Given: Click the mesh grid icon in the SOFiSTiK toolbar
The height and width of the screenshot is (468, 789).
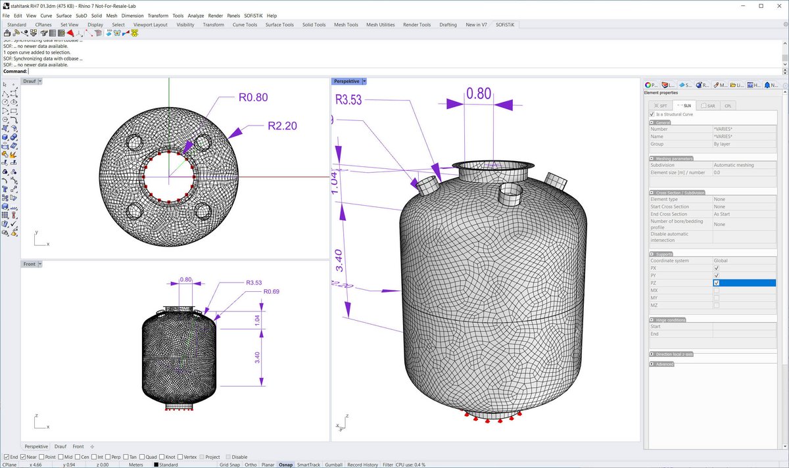Looking at the screenshot, I should [x=53, y=33].
